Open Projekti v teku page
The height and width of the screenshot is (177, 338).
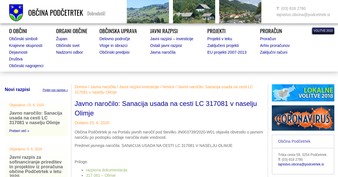pos(219,39)
